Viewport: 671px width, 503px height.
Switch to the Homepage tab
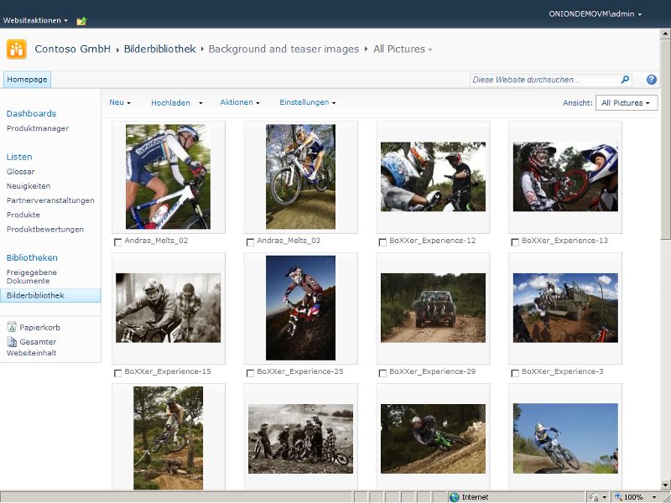point(28,80)
